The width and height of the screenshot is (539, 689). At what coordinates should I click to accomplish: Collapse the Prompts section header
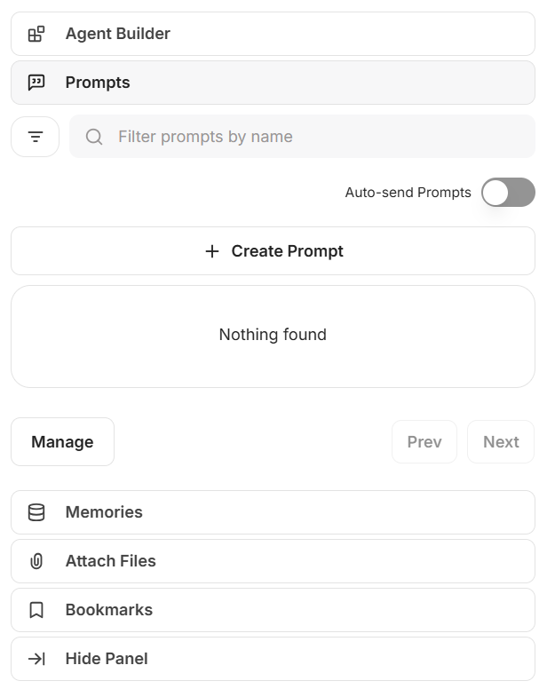(x=273, y=83)
